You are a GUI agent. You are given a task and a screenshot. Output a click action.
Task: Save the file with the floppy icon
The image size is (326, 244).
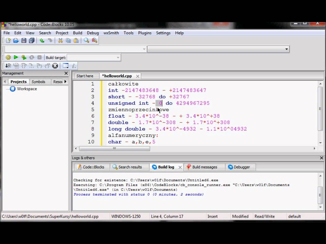pos(24,40)
